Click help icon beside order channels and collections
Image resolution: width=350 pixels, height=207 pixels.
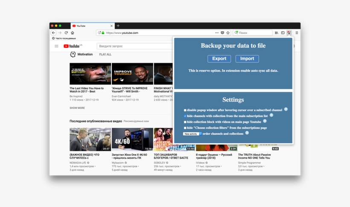pyautogui.click(x=247, y=133)
